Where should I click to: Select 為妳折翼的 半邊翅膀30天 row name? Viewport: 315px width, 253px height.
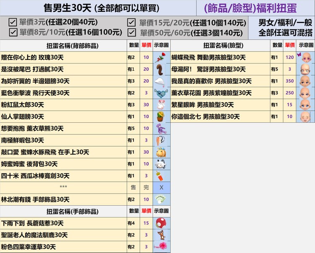pyautogui.click(x=35, y=81)
